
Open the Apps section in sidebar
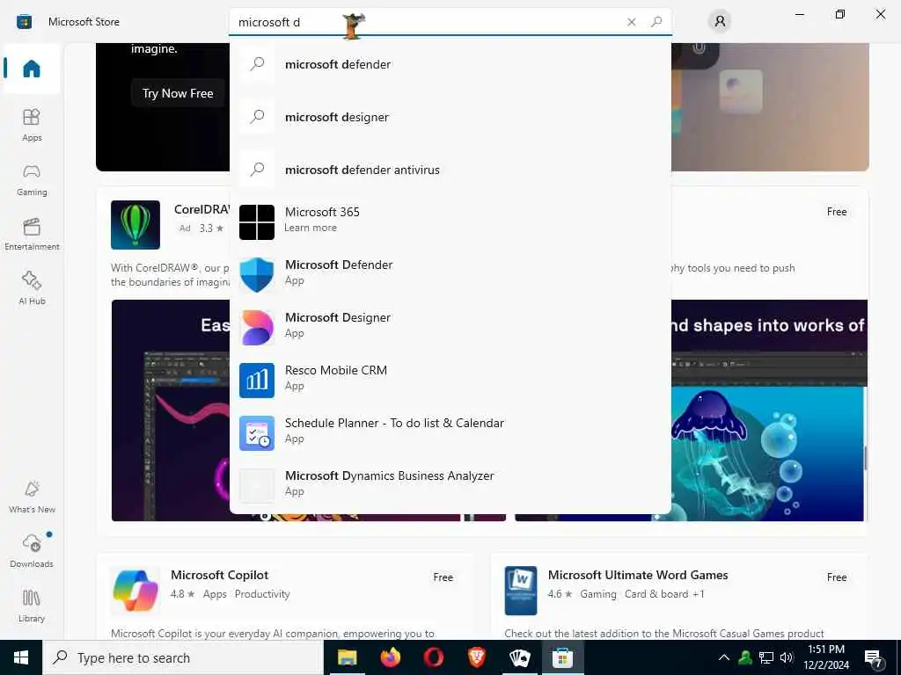pyautogui.click(x=32, y=125)
